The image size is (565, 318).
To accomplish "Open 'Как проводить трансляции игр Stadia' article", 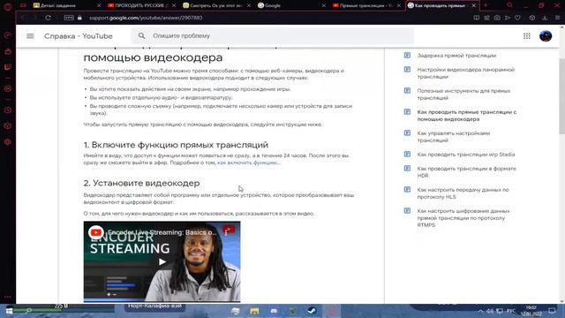I will click(466, 155).
